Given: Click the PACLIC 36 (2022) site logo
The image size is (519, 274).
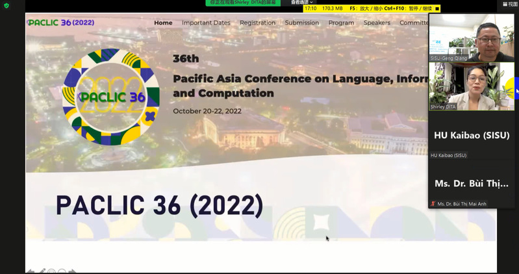Looking at the screenshot, I should [x=61, y=23].
